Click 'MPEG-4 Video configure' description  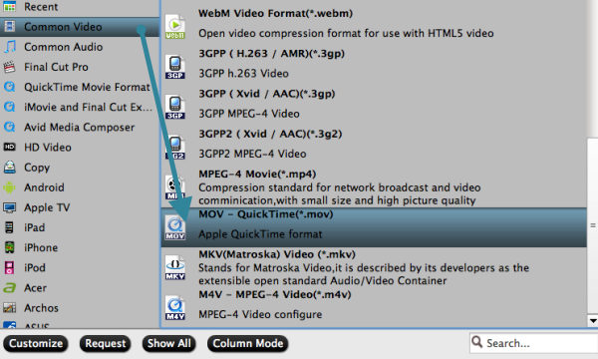pyautogui.click(x=260, y=314)
